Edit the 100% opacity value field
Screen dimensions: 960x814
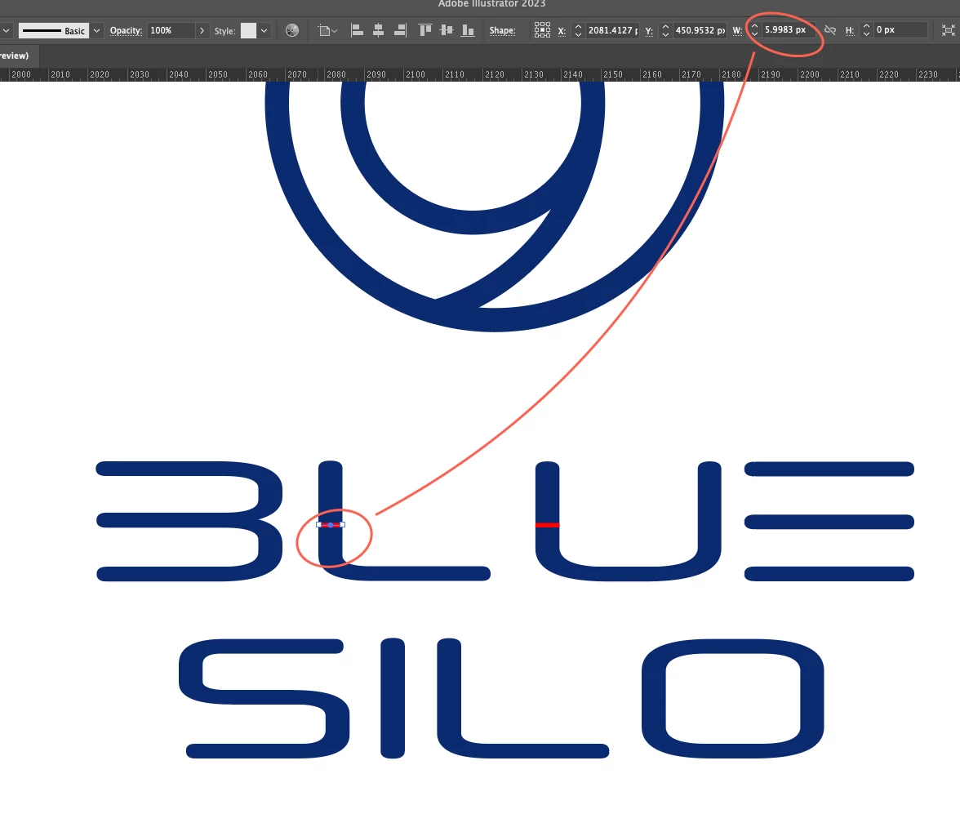[x=171, y=31]
